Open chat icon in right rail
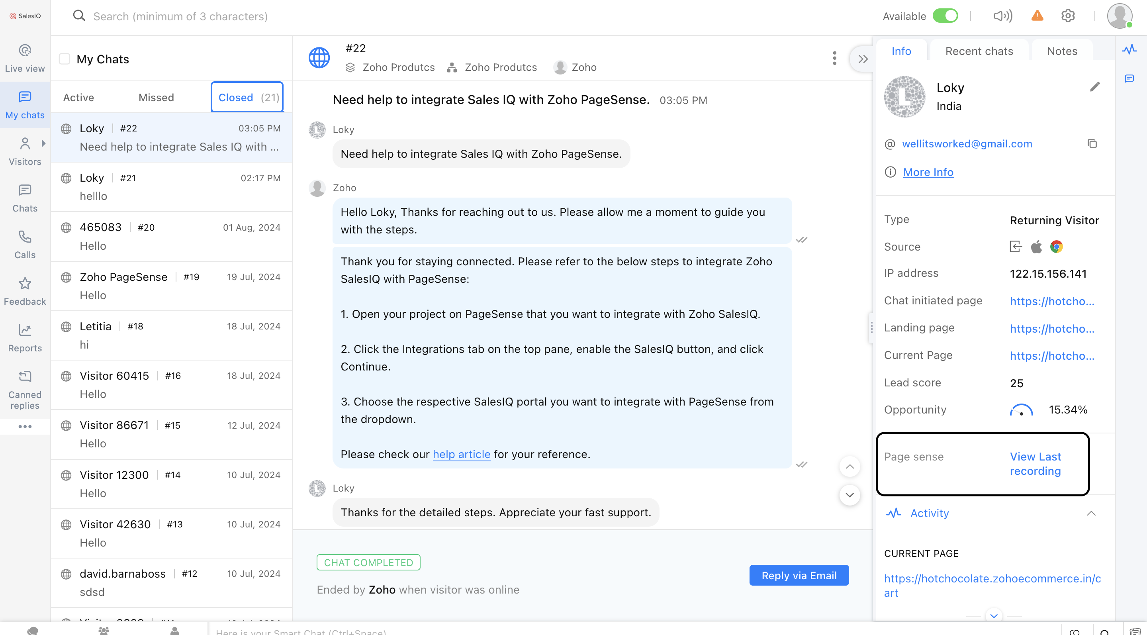 (1129, 78)
